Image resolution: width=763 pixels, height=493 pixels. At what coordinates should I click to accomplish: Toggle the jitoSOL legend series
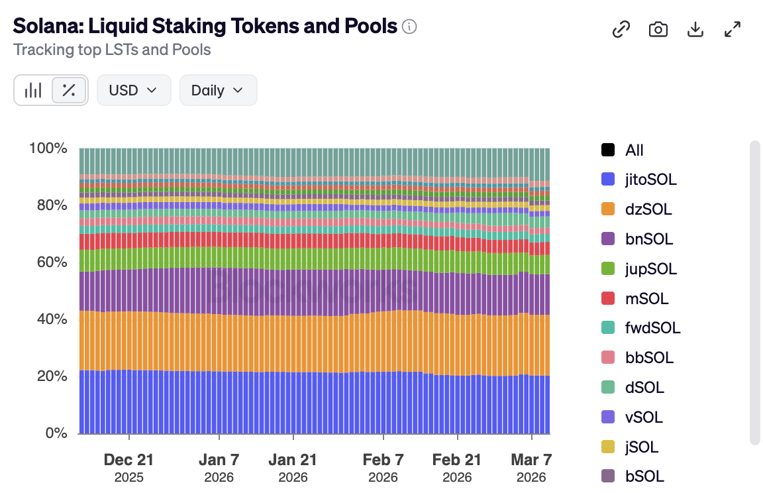[x=650, y=180]
